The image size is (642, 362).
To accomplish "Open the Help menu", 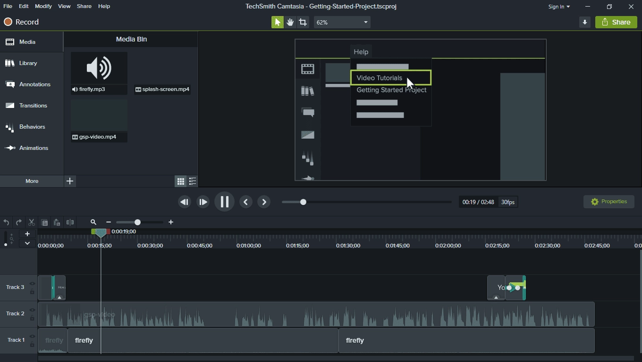I will tap(104, 6).
